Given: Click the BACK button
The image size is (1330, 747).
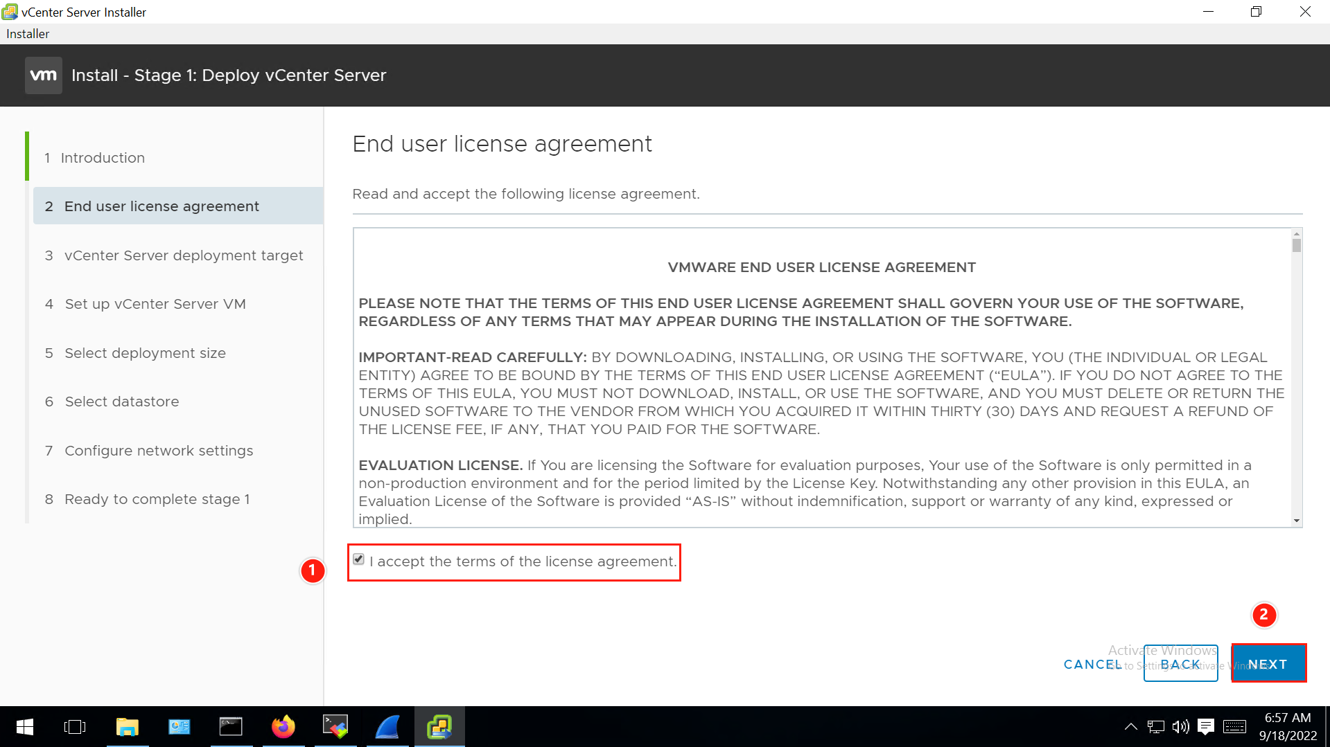Looking at the screenshot, I should tap(1180, 664).
